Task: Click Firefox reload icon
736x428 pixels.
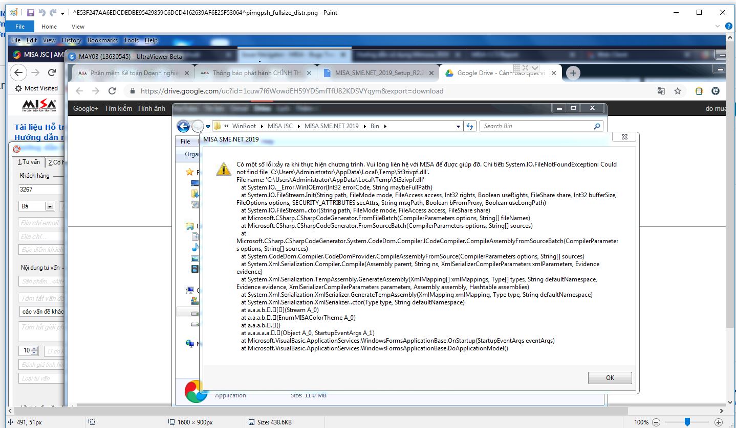Action: (x=52, y=72)
